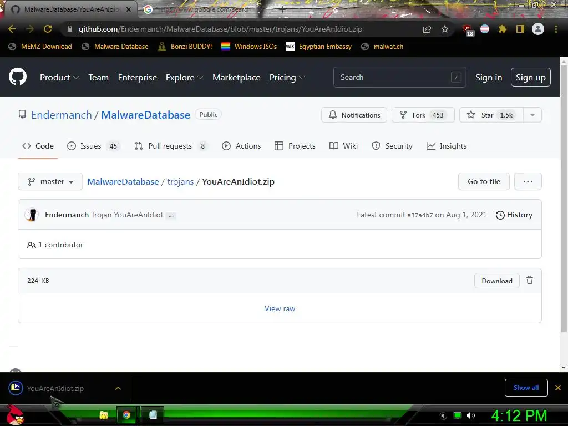
Task: Open the file three-dot options menu
Action: (528, 181)
